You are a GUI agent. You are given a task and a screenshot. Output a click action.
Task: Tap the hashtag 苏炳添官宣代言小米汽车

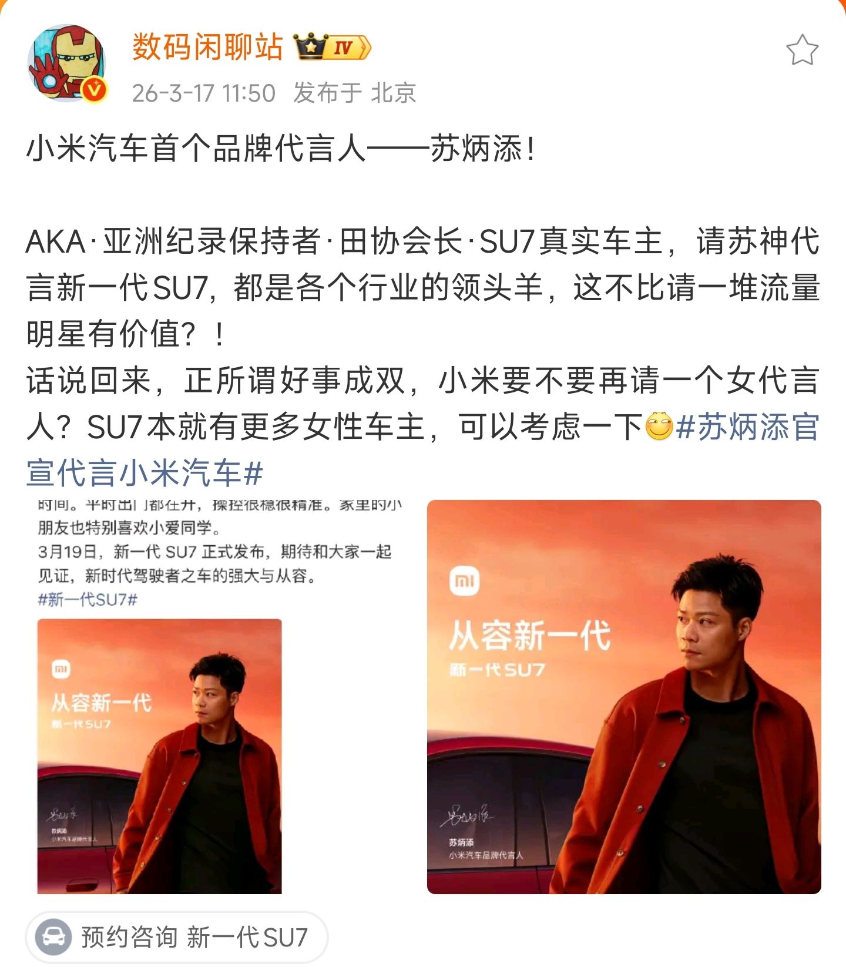pos(422,450)
